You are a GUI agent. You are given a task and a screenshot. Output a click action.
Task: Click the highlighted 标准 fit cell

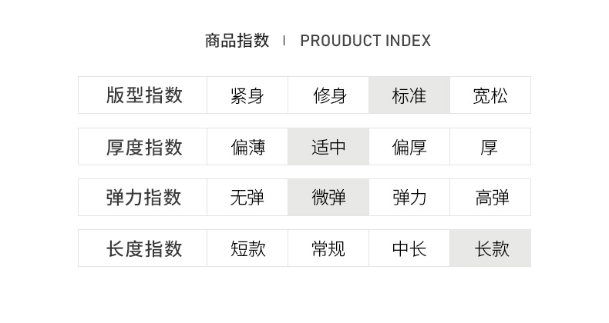point(409,95)
